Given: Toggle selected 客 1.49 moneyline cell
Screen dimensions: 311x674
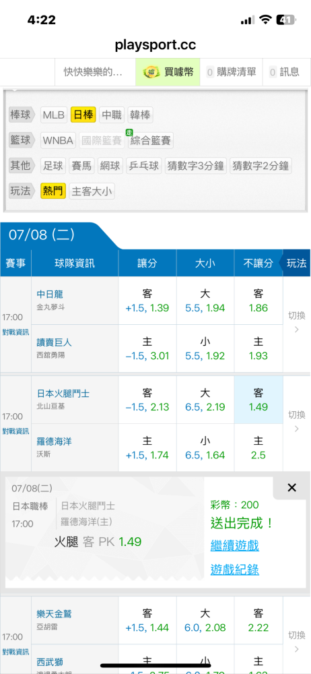Looking at the screenshot, I should coord(258,400).
